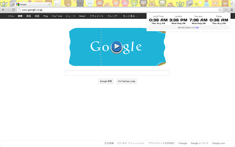Image resolution: width=235 pixels, height=147 pixels.
Task: Expand the もっと見る dropdown
Action: tap(130, 16)
